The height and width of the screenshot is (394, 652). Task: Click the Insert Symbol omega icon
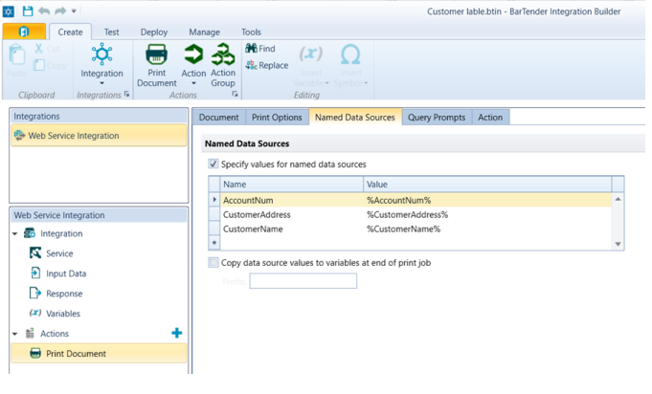[x=350, y=55]
